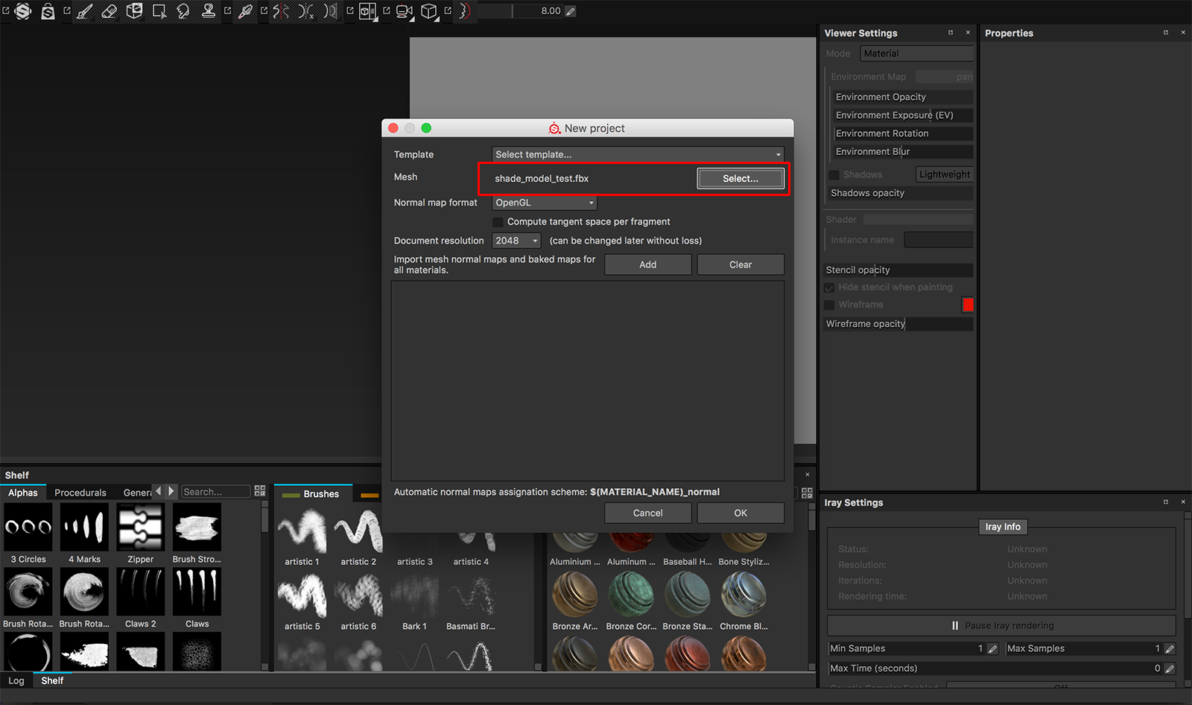1192x705 pixels.
Task: Select the Eraser tool
Action: tap(110, 11)
